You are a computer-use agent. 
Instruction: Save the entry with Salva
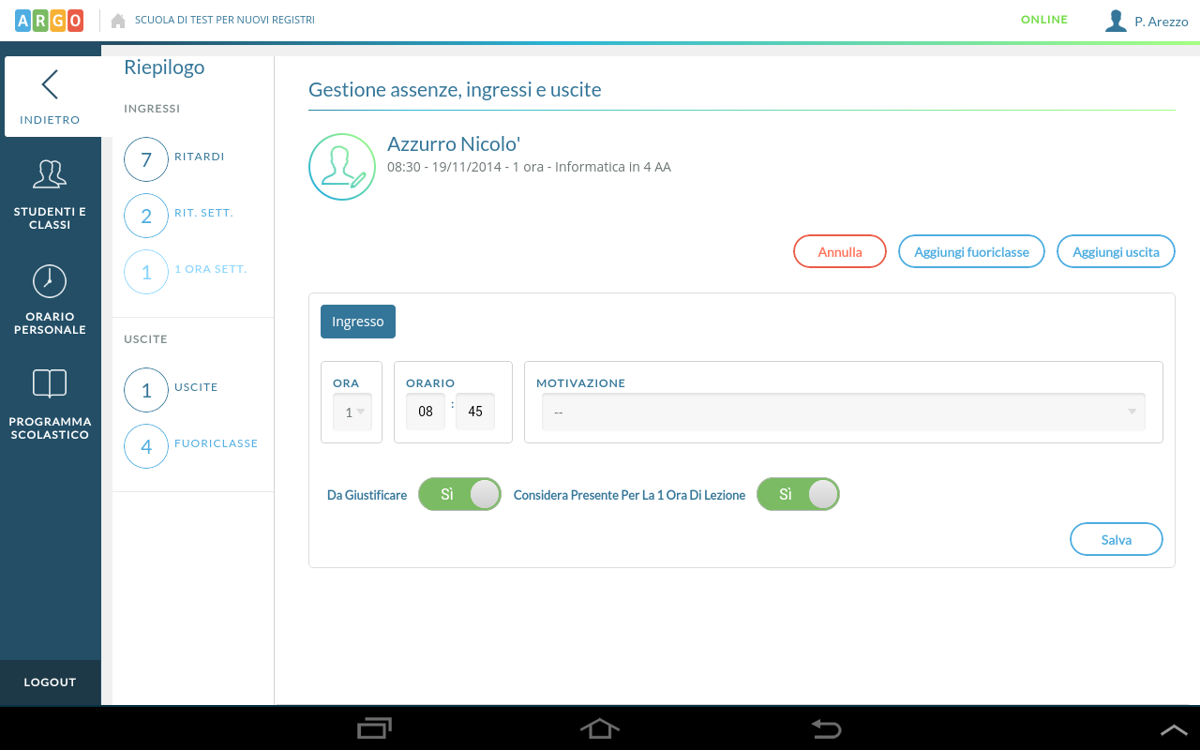pos(1117,540)
